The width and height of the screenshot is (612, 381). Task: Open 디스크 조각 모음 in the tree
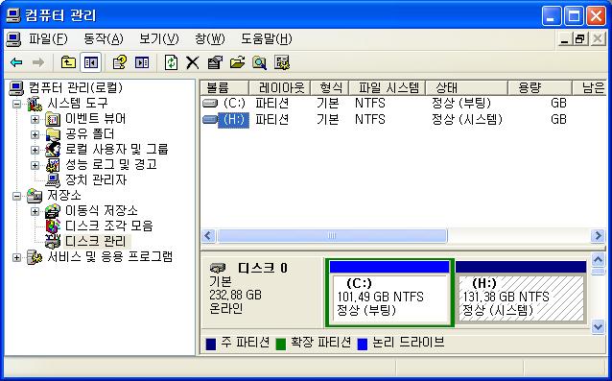pos(109,226)
